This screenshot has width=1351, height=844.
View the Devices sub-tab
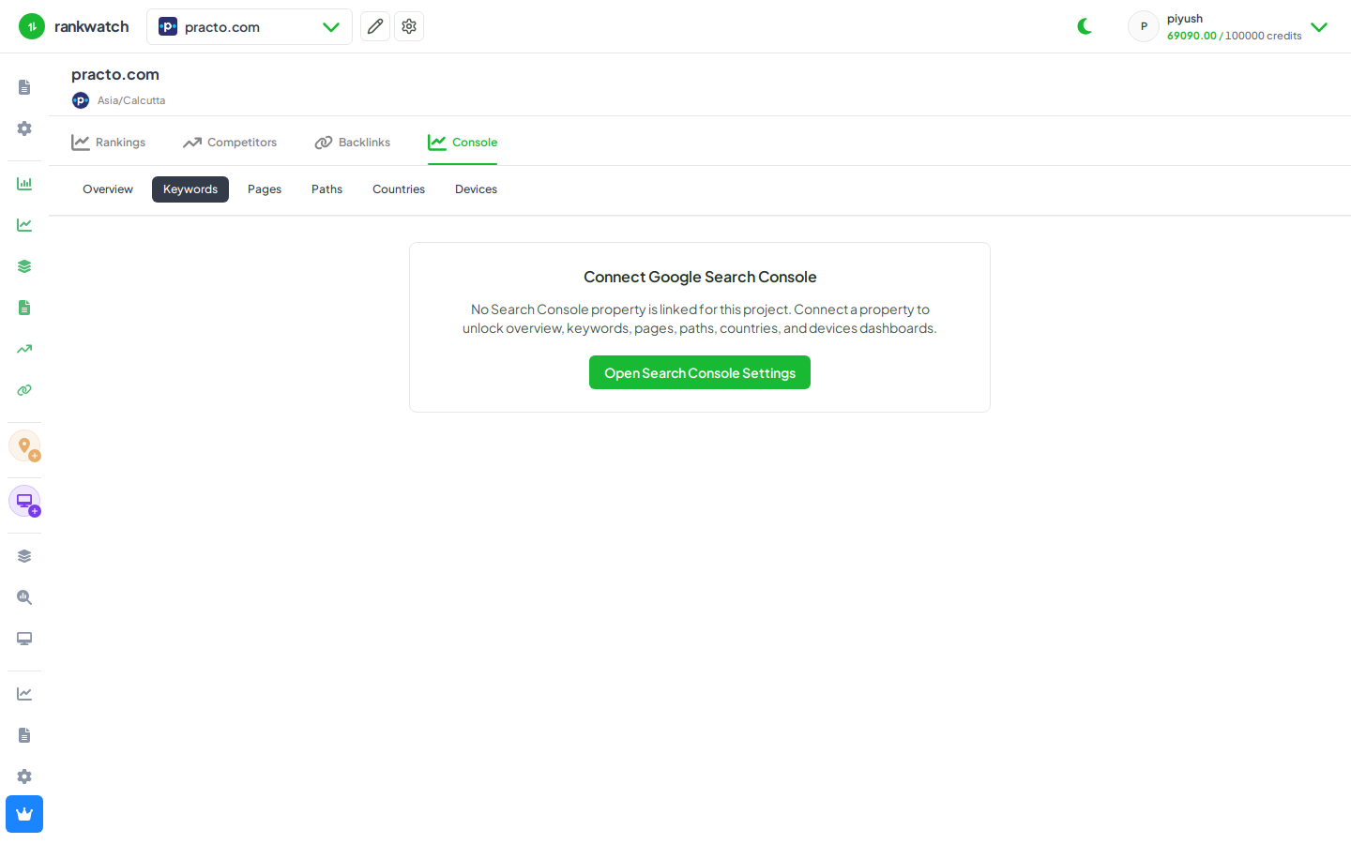[x=476, y=189]
